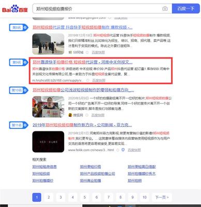Open result 郑州短视频拍摄公司浅谈短视频制作

click(83, 90)
